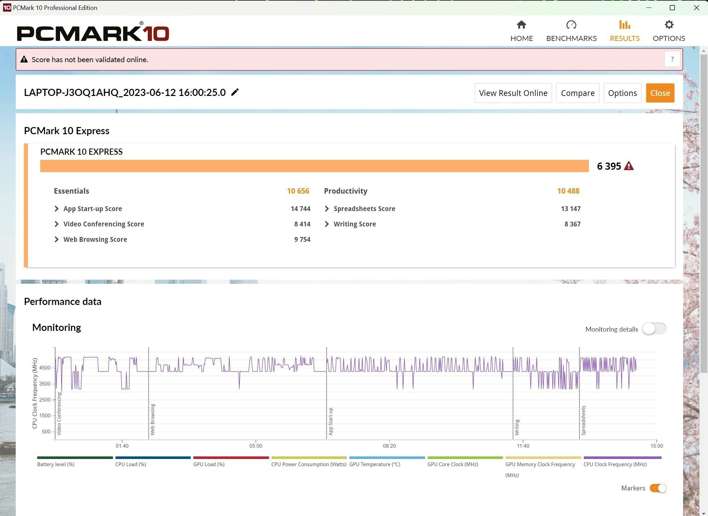Click the Spreadsheets chart marker
708x516 pixels.
583,420
